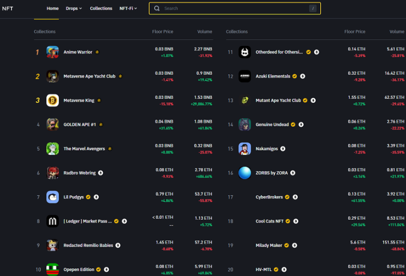Expand the Drops dropdown menu
Viewport: 406px width, 276px height.
74,8
